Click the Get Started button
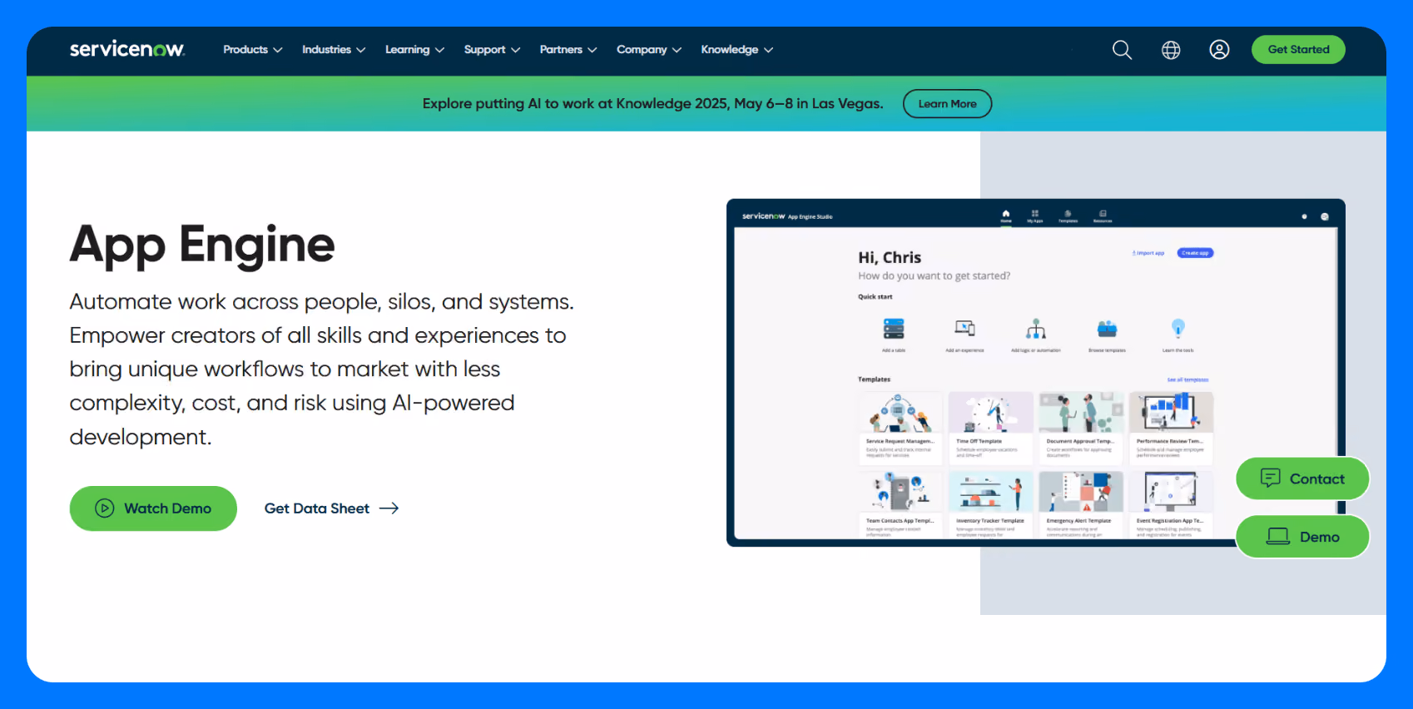The height and width of the screenshot is (709, 1413). [x=1298, y=50]
